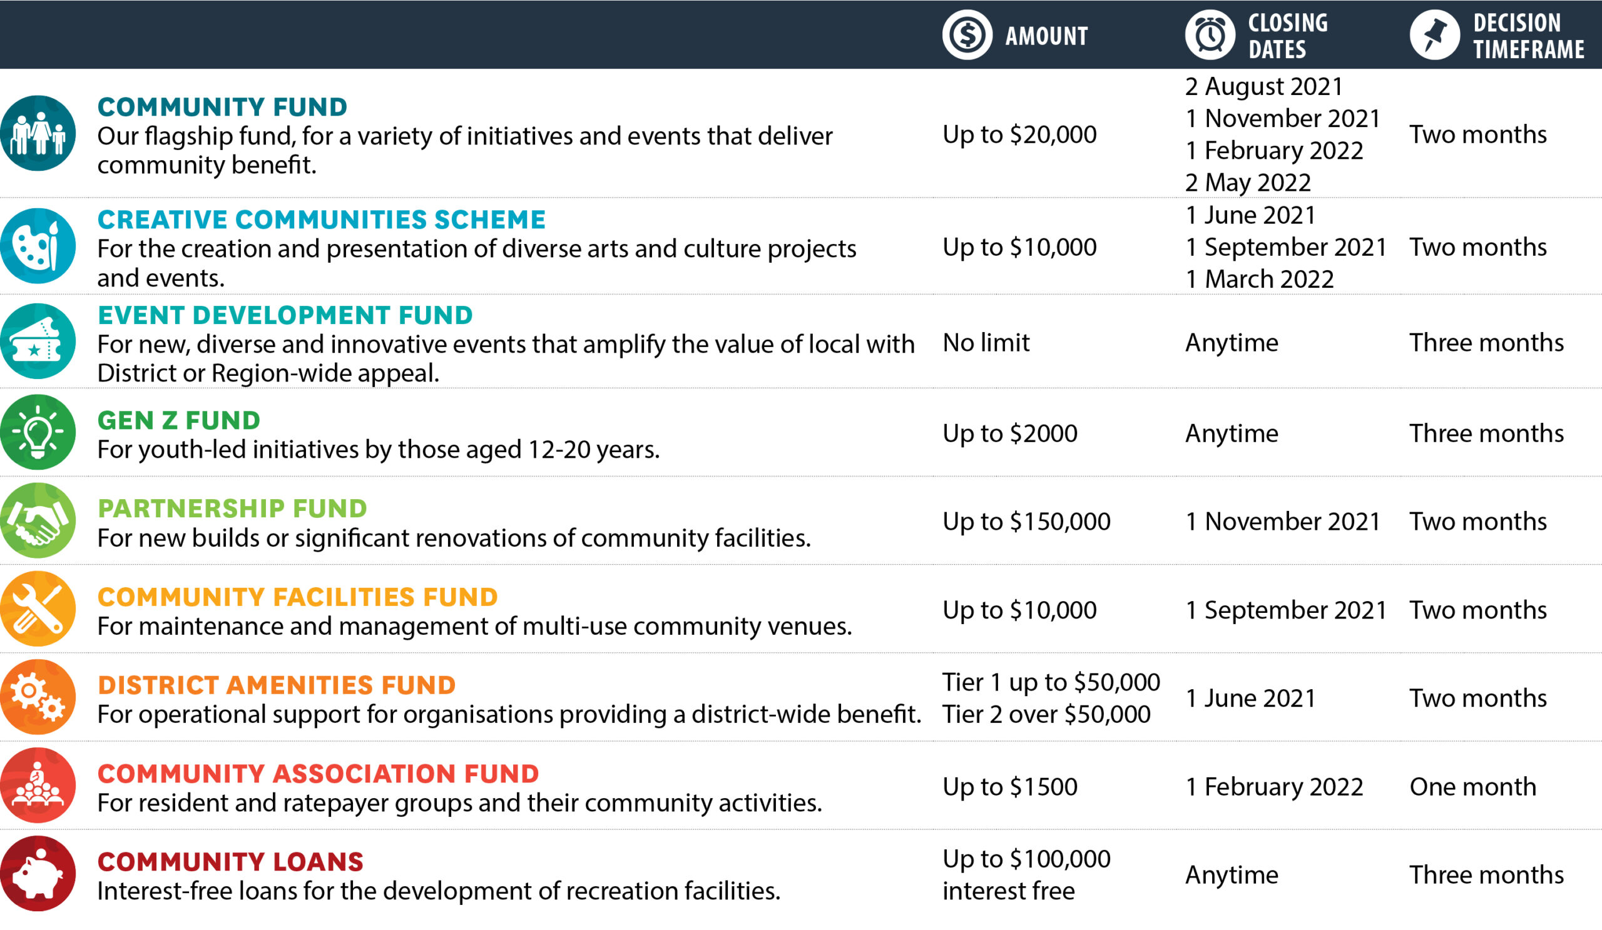Select the Partnership Fund handshake icon

point(38,520)
